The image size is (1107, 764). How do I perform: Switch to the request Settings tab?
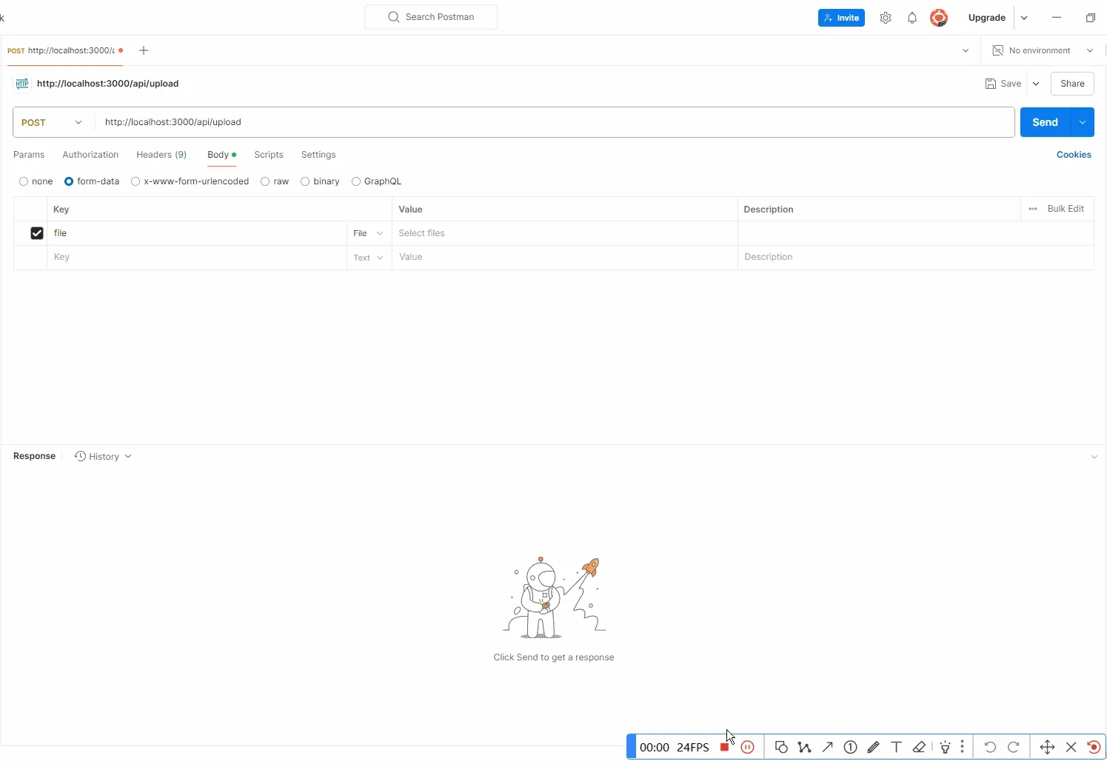(x=318, y=155)
